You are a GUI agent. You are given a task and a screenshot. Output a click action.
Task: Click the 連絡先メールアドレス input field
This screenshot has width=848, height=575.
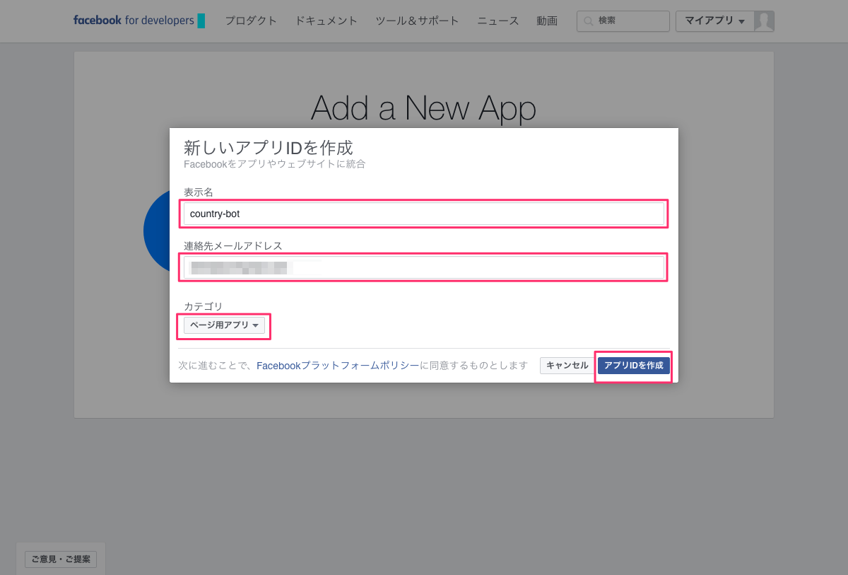[x=424, y=267]
